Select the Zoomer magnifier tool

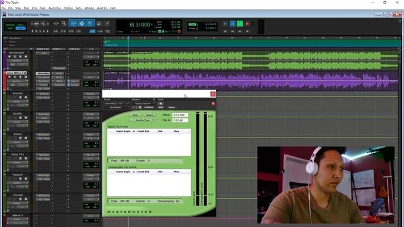click(x=64, y=24)
